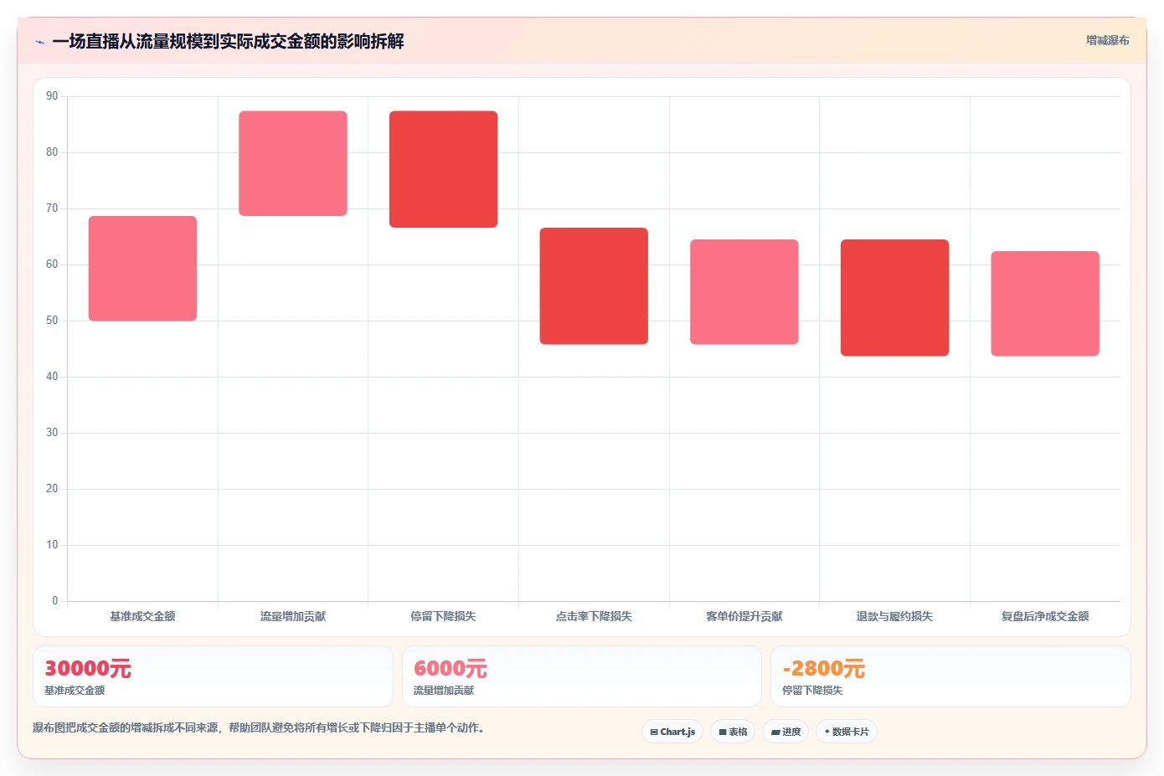Click x-axis label 基准成交金额
1164x776 pixels.
[142, 616]
